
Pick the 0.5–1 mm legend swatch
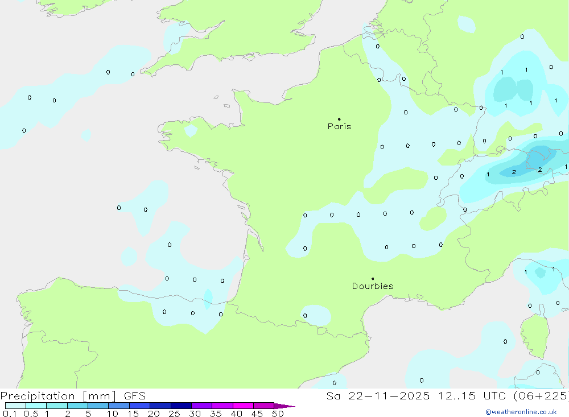coord(36,406)
